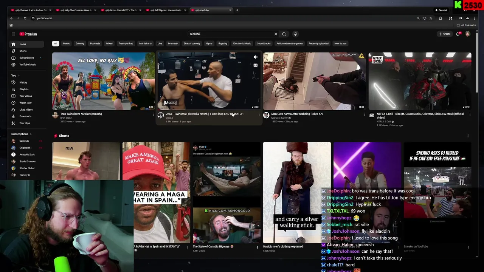484x272 pixels.
Task: Select the Freestyle Rap filter chip
Action: [x=126, y=43]
